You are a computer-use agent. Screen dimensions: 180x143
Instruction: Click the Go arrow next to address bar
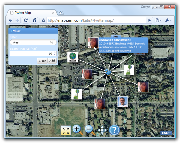coord(149,20)
